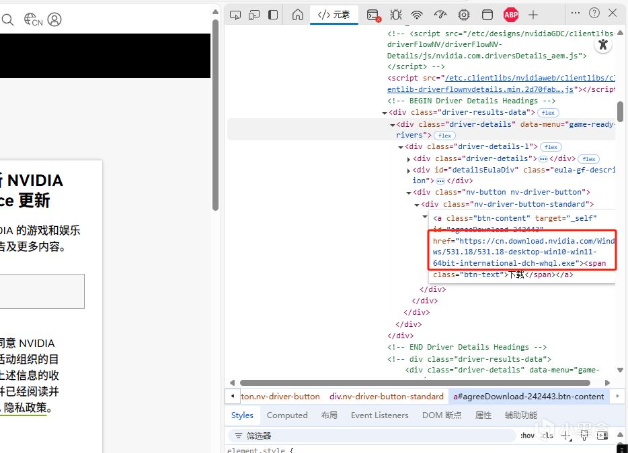This screenshot has height=453, width=628.
Task: Select the 元素 Elements tab
Action: [x=334, y=15]
